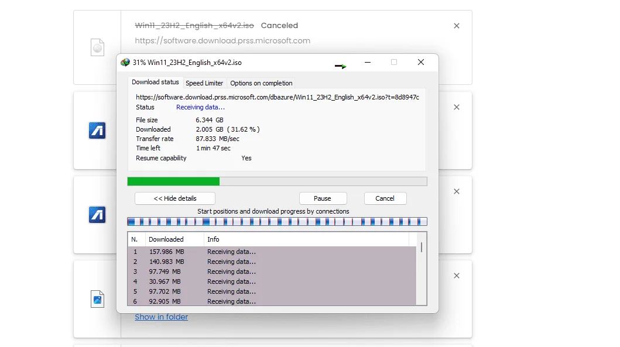Viewport: 620px width, 347px height.
Task: Select connection row with 92.905 MB
Action: point(272,301)
